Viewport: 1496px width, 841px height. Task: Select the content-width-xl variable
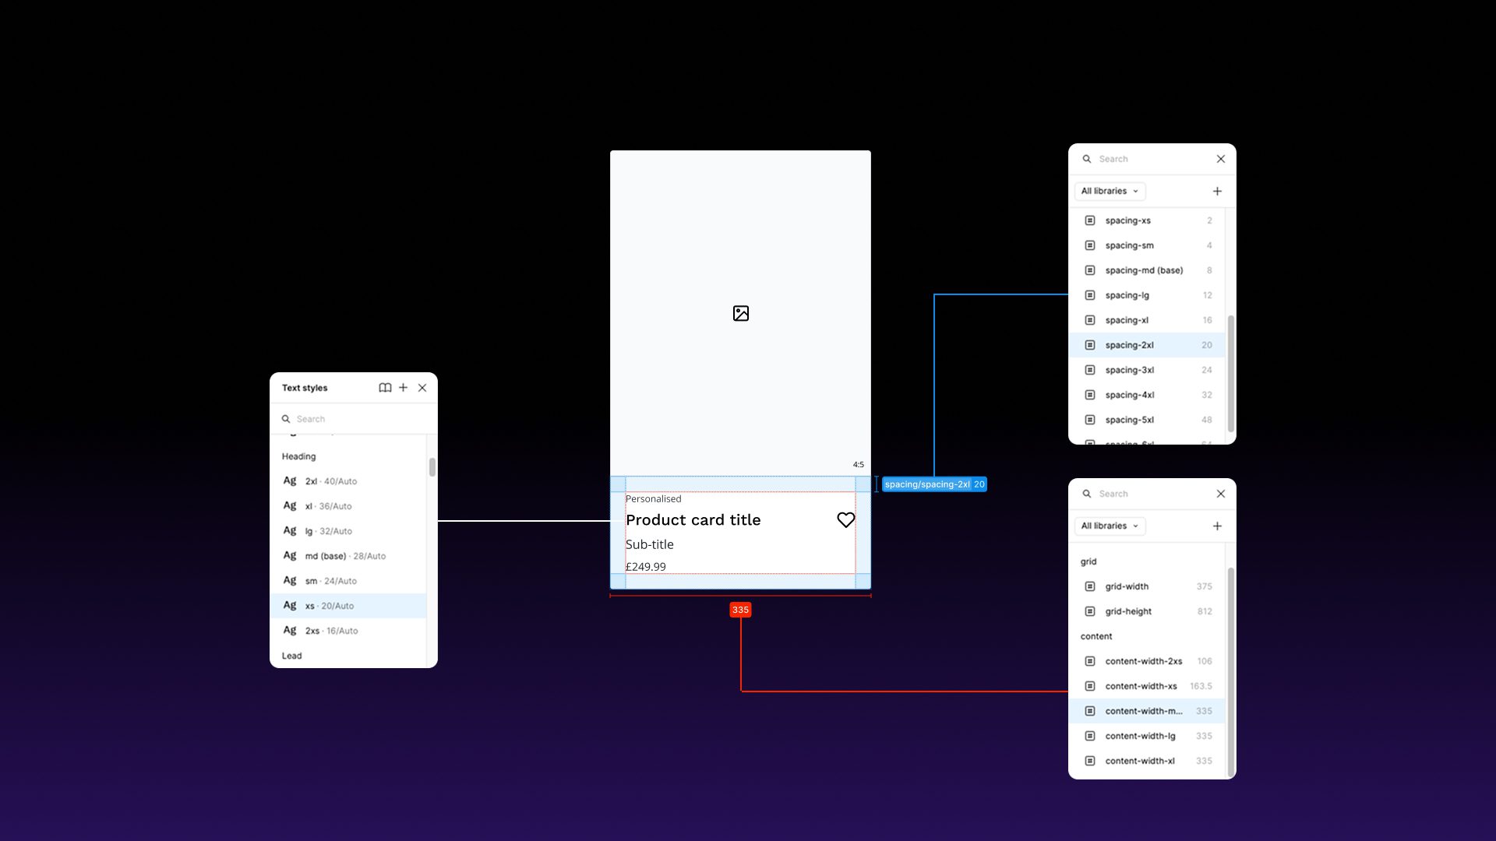point(1147,761)
